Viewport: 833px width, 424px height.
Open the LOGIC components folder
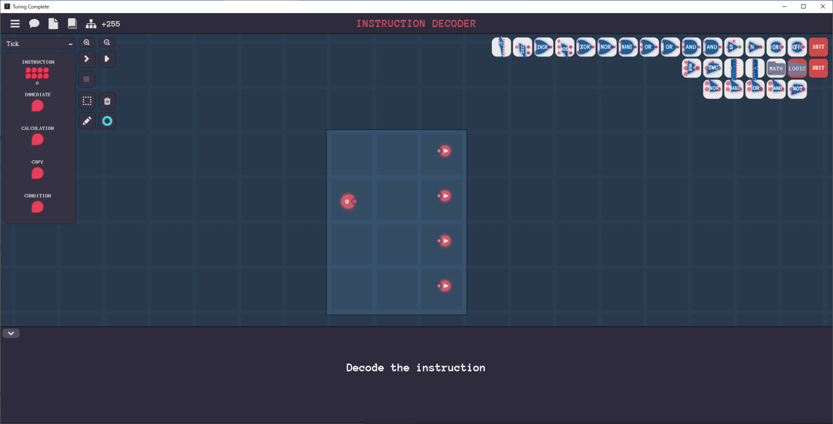point(797,68)
